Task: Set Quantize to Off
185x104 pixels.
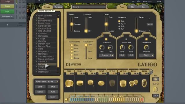Action: [x=119, y=21]
